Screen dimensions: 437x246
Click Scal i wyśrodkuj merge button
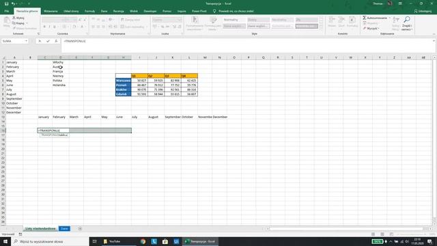132,27
